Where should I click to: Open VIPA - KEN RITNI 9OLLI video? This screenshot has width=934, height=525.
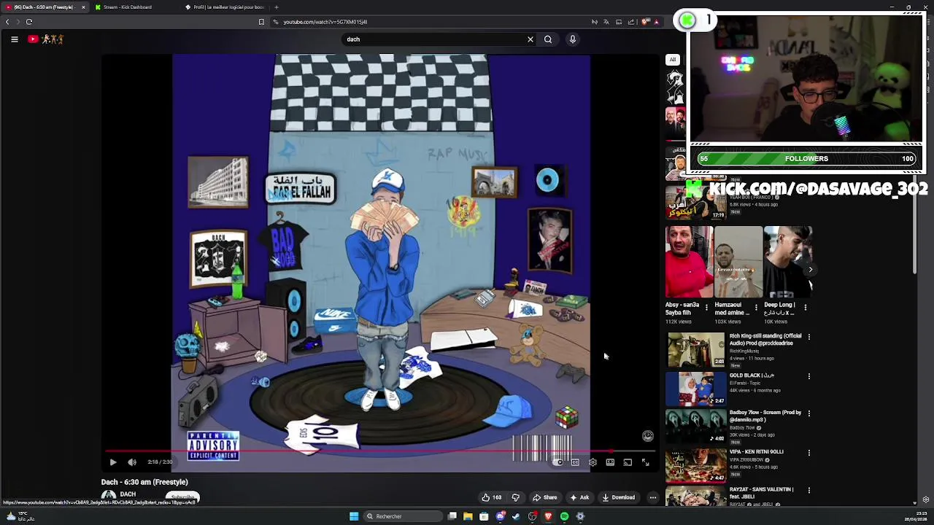696,465
